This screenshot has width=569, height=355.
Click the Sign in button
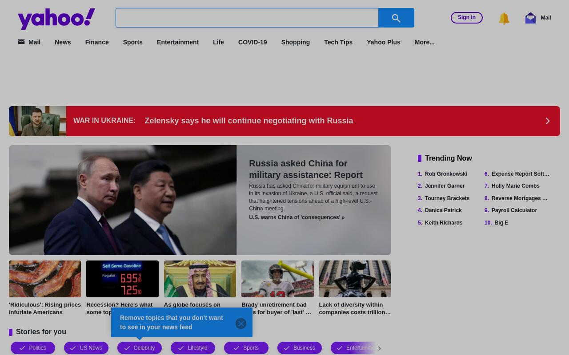467,17
